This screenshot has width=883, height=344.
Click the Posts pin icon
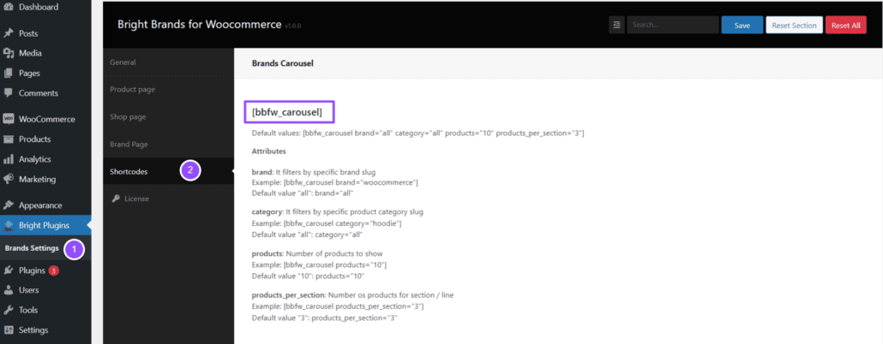tap(9, 33)
